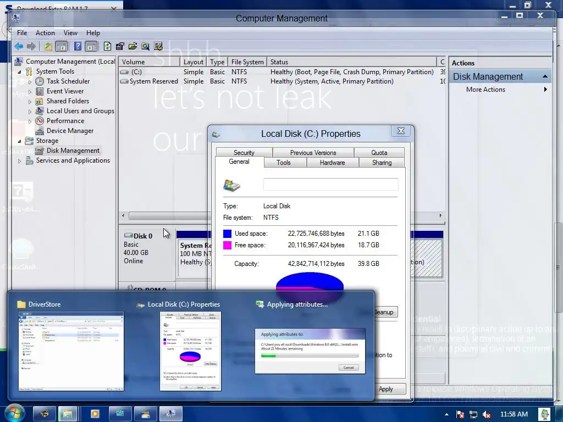The width and height of the screenshot is (563, 422).
Task: Click the muted volume tray icon
Action: (x=487, y=414)
